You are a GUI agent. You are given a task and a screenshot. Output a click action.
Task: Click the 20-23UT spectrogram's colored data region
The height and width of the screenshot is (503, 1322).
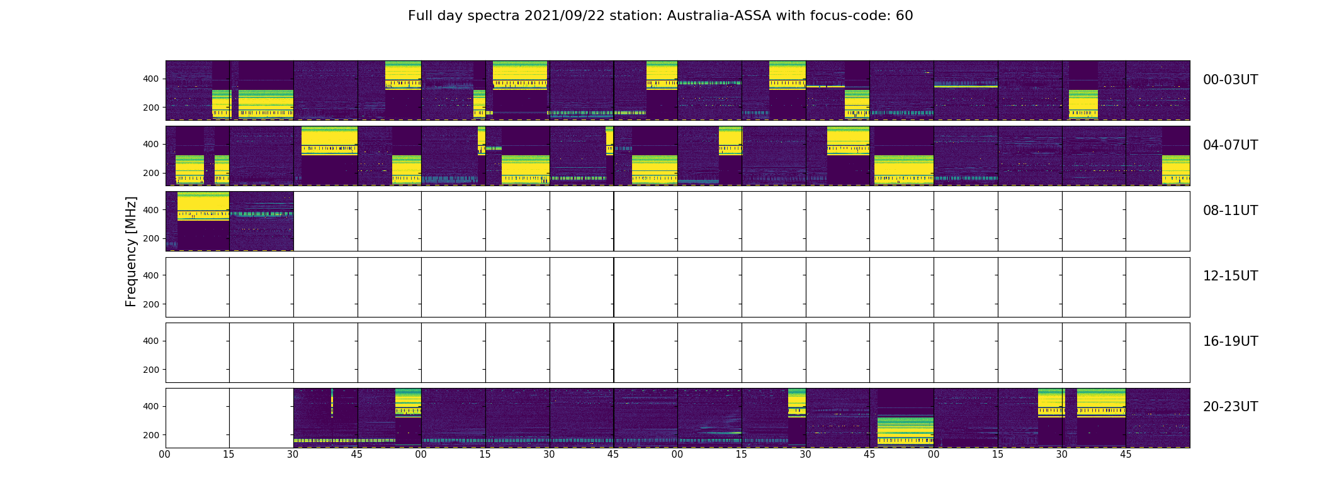742,418
